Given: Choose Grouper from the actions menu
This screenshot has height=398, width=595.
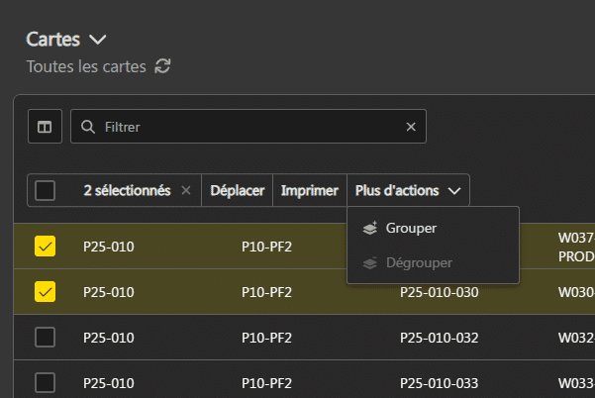Looking at the screenshot, I should [411, 228].
